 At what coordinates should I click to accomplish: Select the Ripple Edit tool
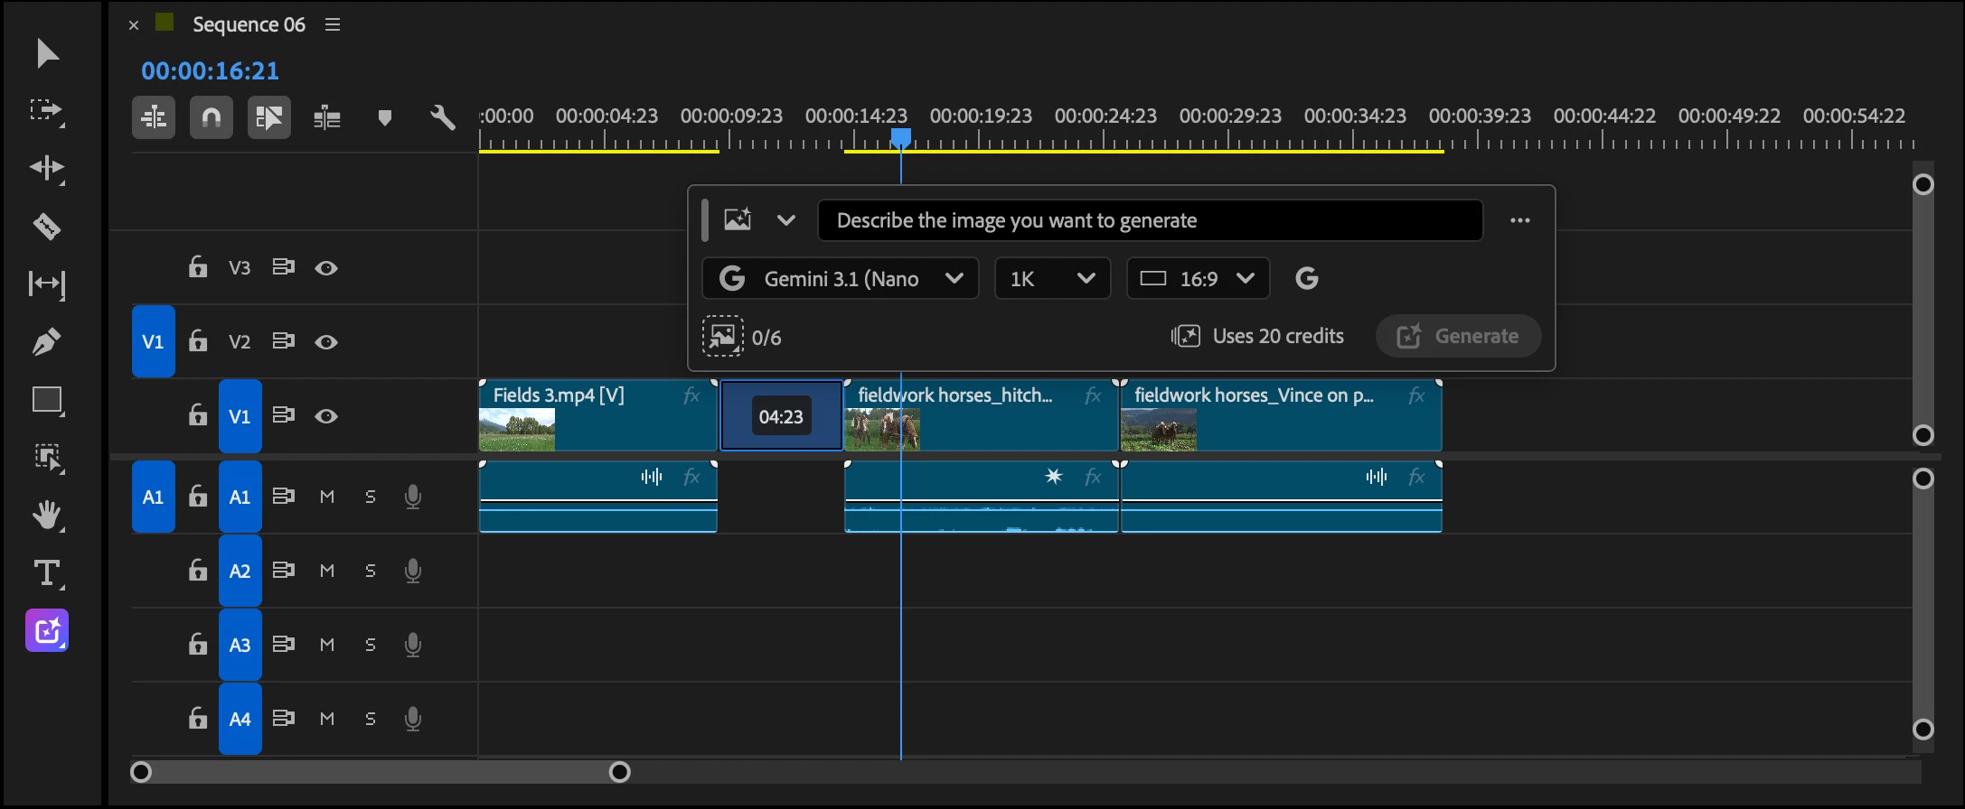47,168
